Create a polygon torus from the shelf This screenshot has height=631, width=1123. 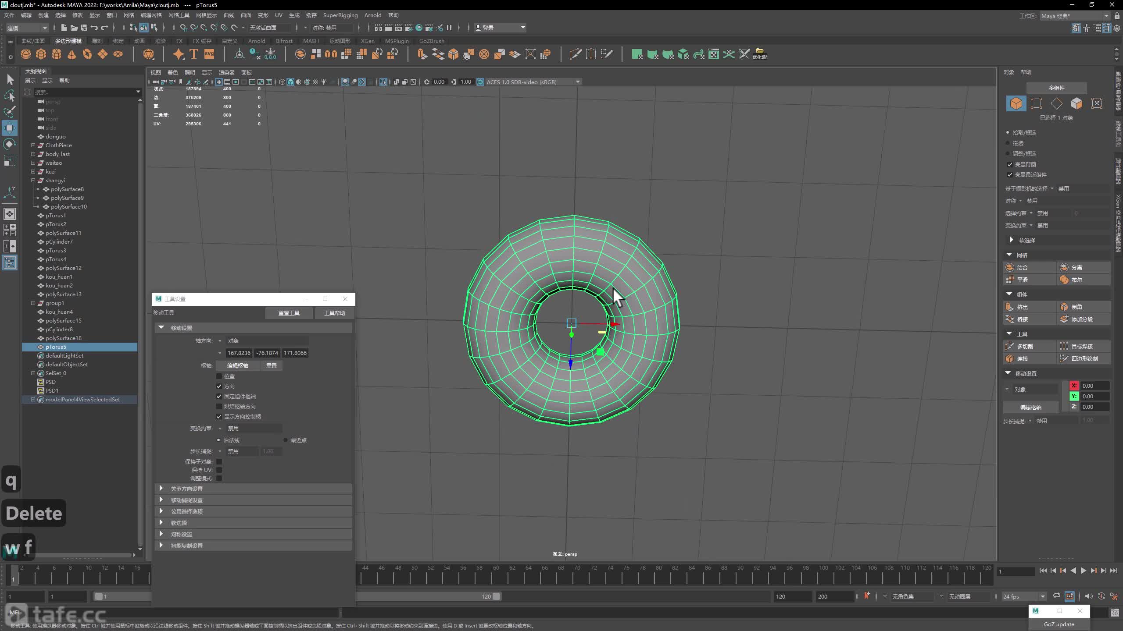pos(87,54)
